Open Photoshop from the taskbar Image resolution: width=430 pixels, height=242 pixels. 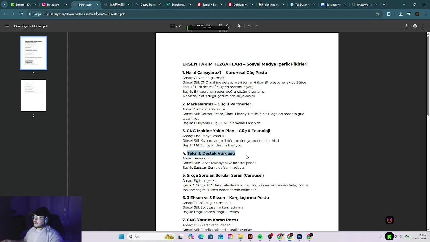299,237
